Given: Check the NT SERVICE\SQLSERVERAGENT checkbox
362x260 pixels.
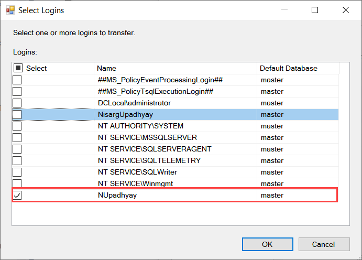Looking at the screenshot, I should (17, 149).
